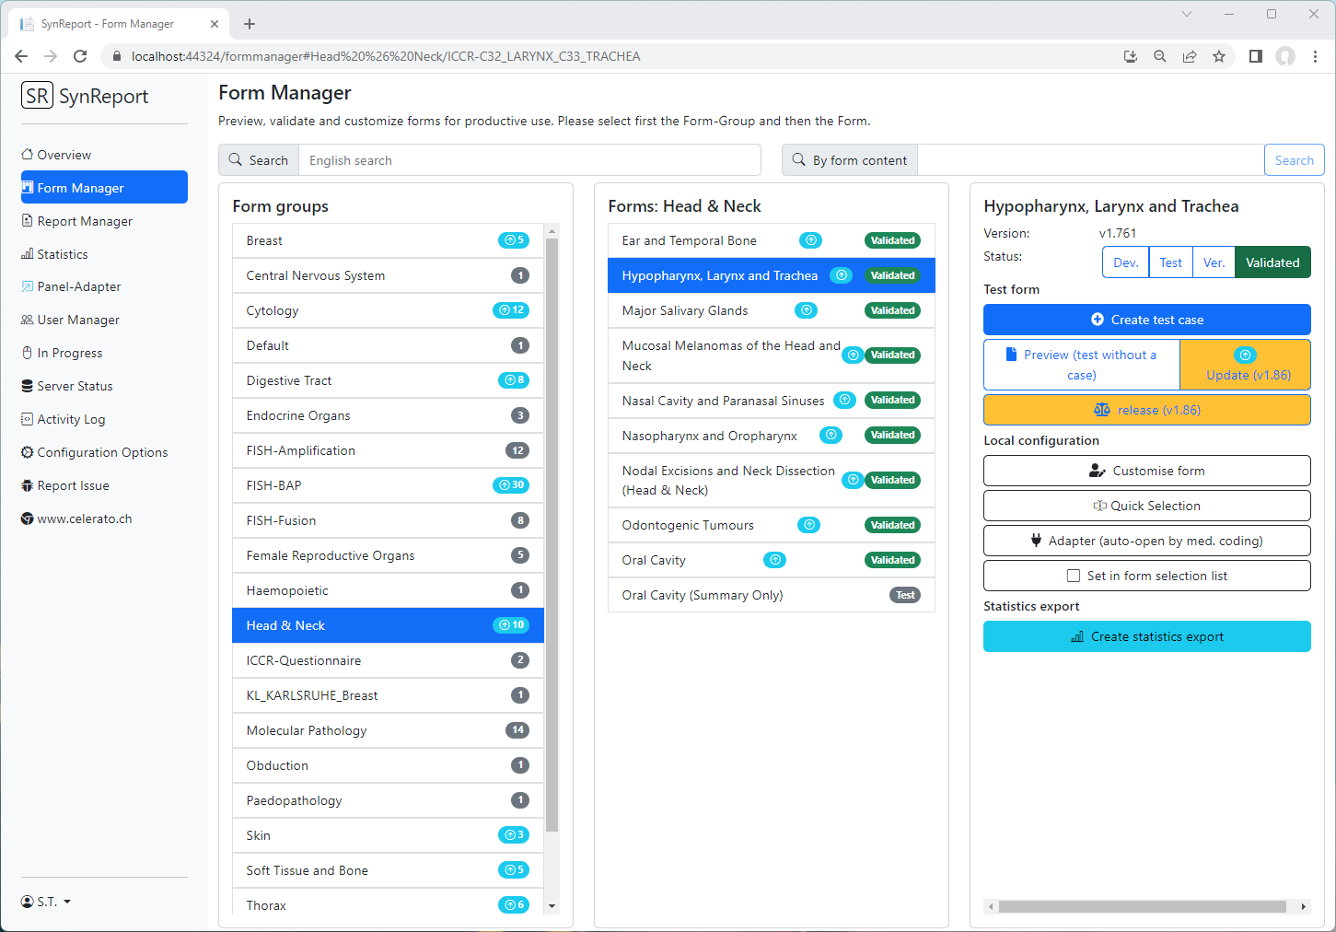Click the horizontal scrollbar in details panel
The image size is (1336, 932).
pyautogui.click(x=1142, y=906)
